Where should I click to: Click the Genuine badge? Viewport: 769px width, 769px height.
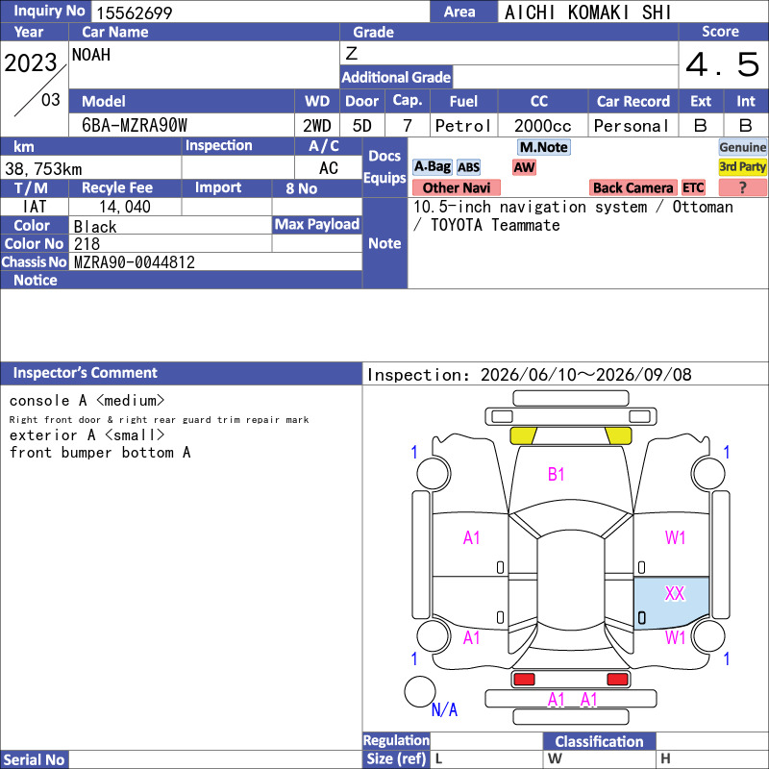[x=742, y=147]
